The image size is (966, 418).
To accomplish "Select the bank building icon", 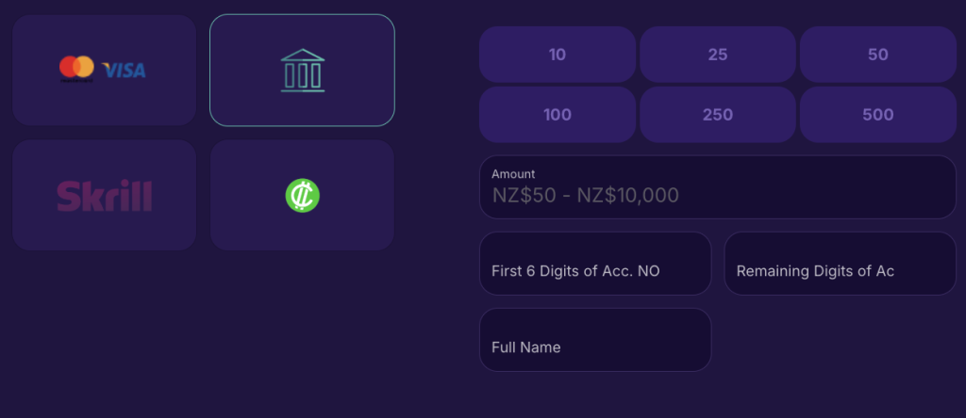I will (x=303, y=71).
